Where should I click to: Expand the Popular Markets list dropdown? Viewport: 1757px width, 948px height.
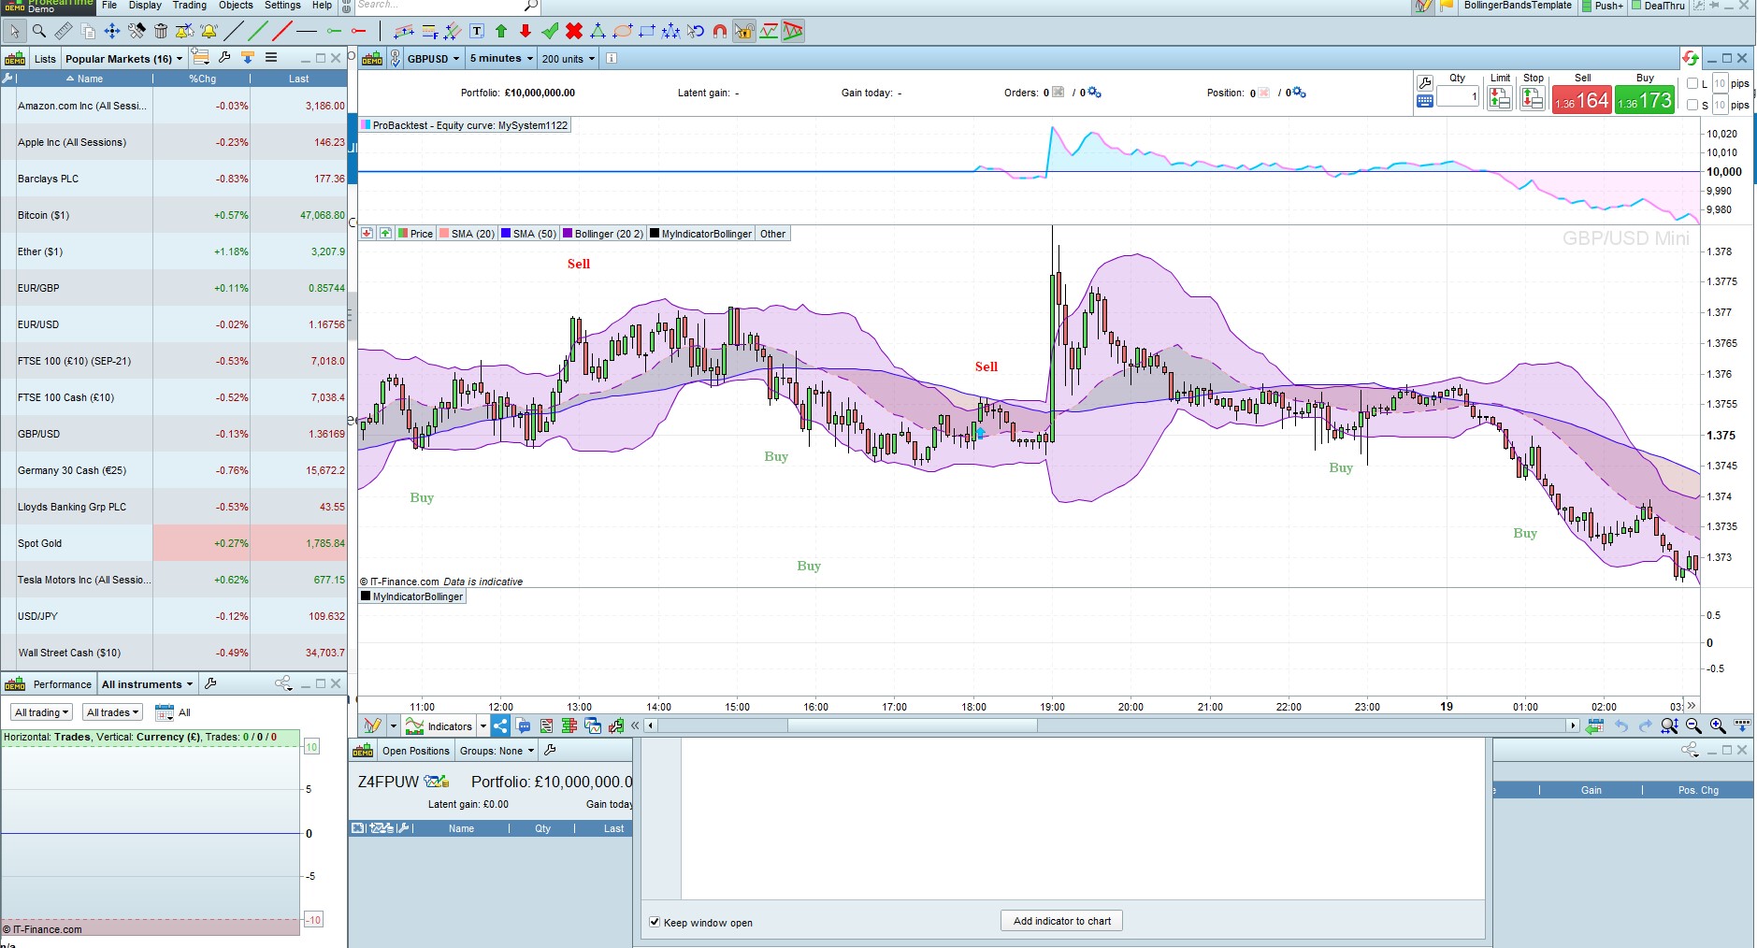click(123, 58)
